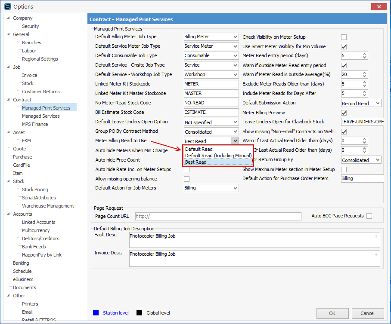Screen dimensions: 391x324
Task: Click the Fault Desc. text box
Action: 254,240
